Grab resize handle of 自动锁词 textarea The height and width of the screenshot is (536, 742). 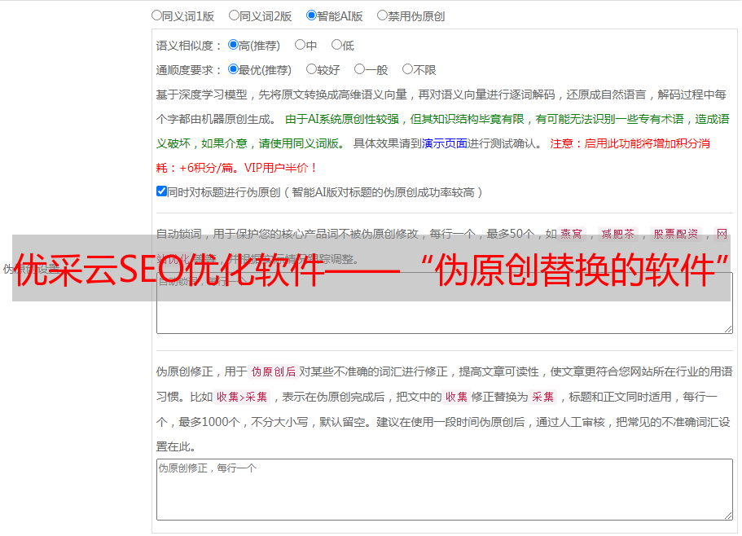point(728,329)
